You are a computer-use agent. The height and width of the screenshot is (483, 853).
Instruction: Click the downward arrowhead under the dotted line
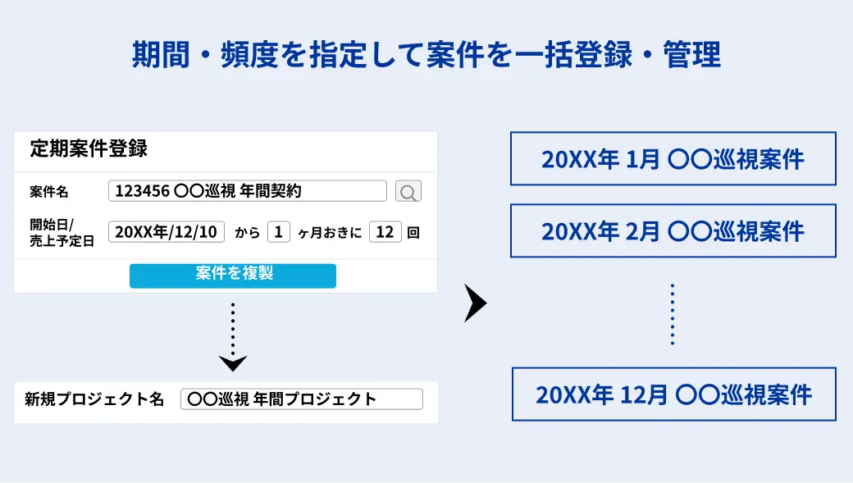[x=233, y=363]
